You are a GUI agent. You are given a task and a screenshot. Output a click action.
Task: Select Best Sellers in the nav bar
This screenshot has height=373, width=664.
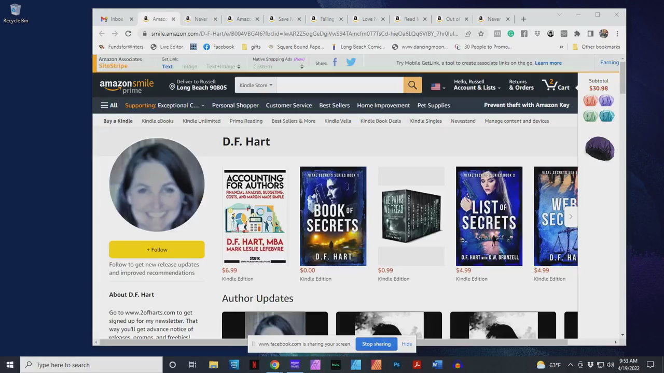pyautogui.click(x=334, y=105)
